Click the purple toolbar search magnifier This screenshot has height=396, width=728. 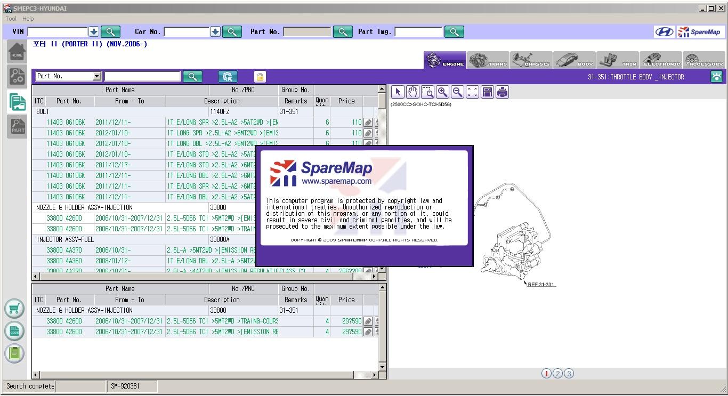coord(192,77)
